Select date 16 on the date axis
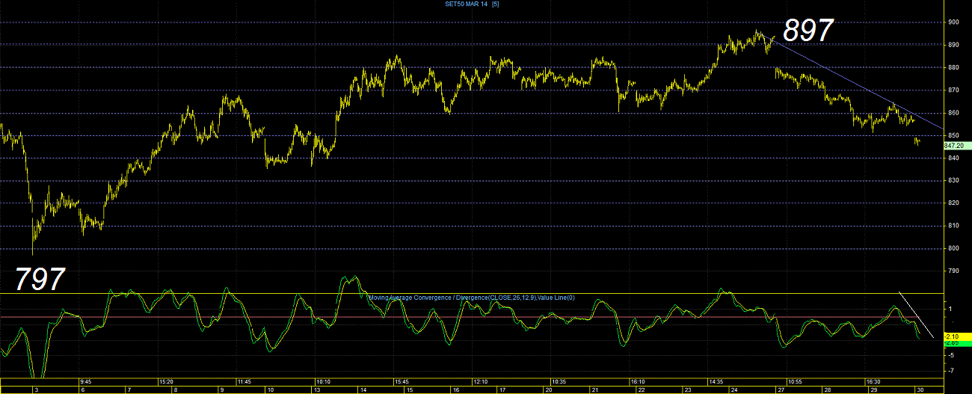 455,390
